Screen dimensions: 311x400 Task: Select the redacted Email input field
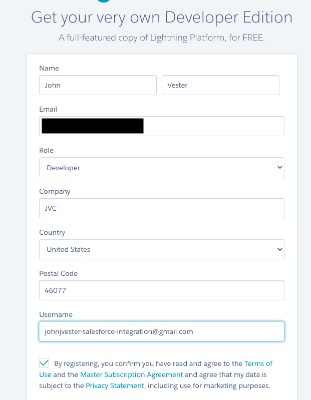161,126
